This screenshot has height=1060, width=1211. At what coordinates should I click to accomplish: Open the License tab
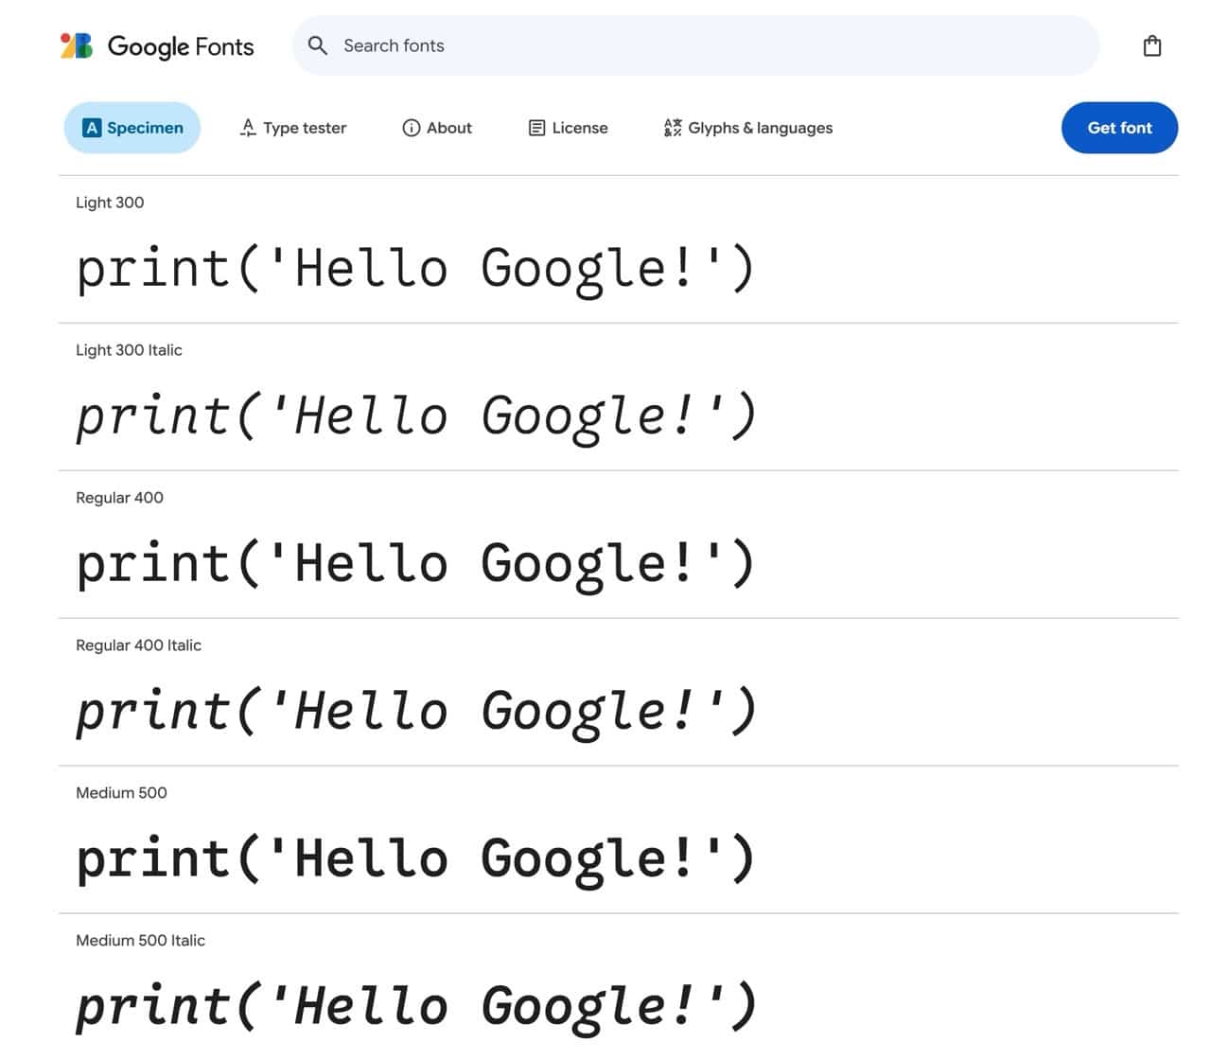click(568, 128)
